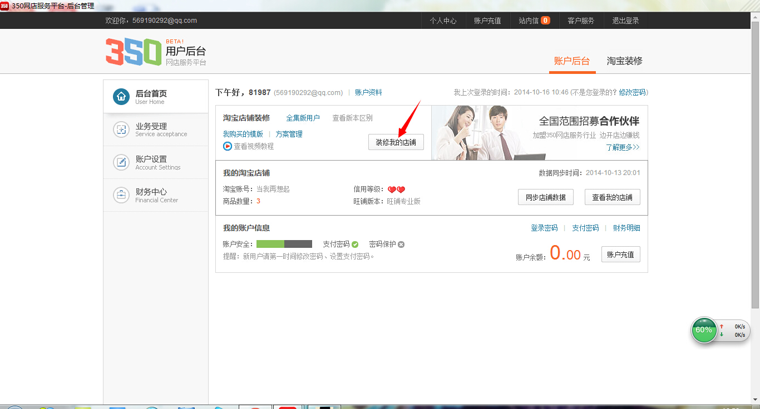This screenshot has height=409, width=760.
Task: Click the account security progress bar
Action: pos(284,244)
